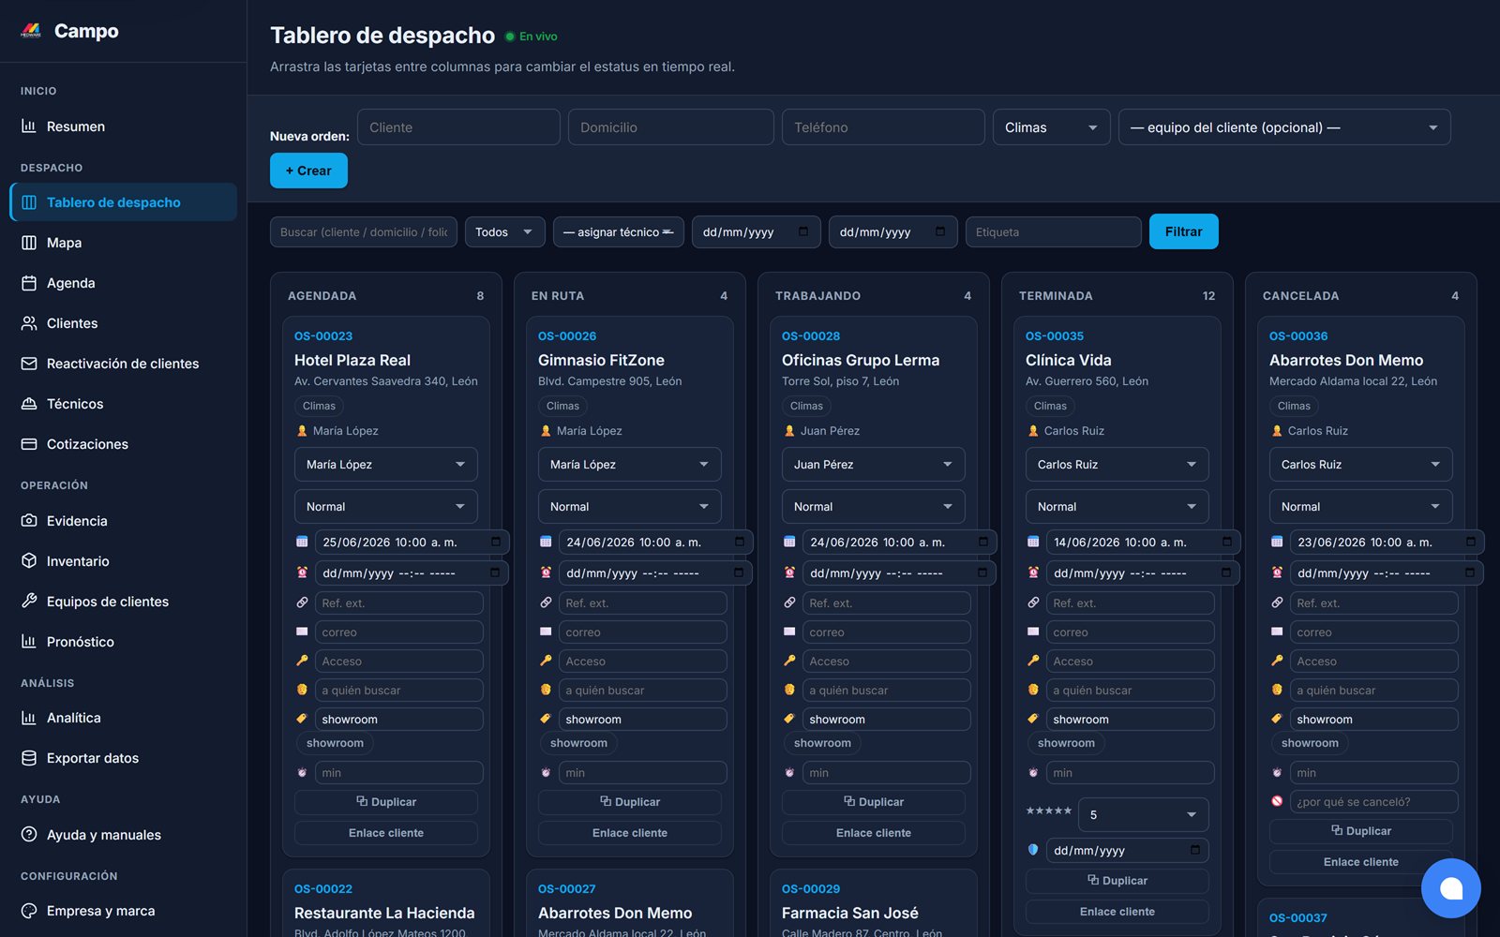Click the Exportar datos database icon
The height and width of the screenshot is (937, 1500).
click(x=29, y=758)
